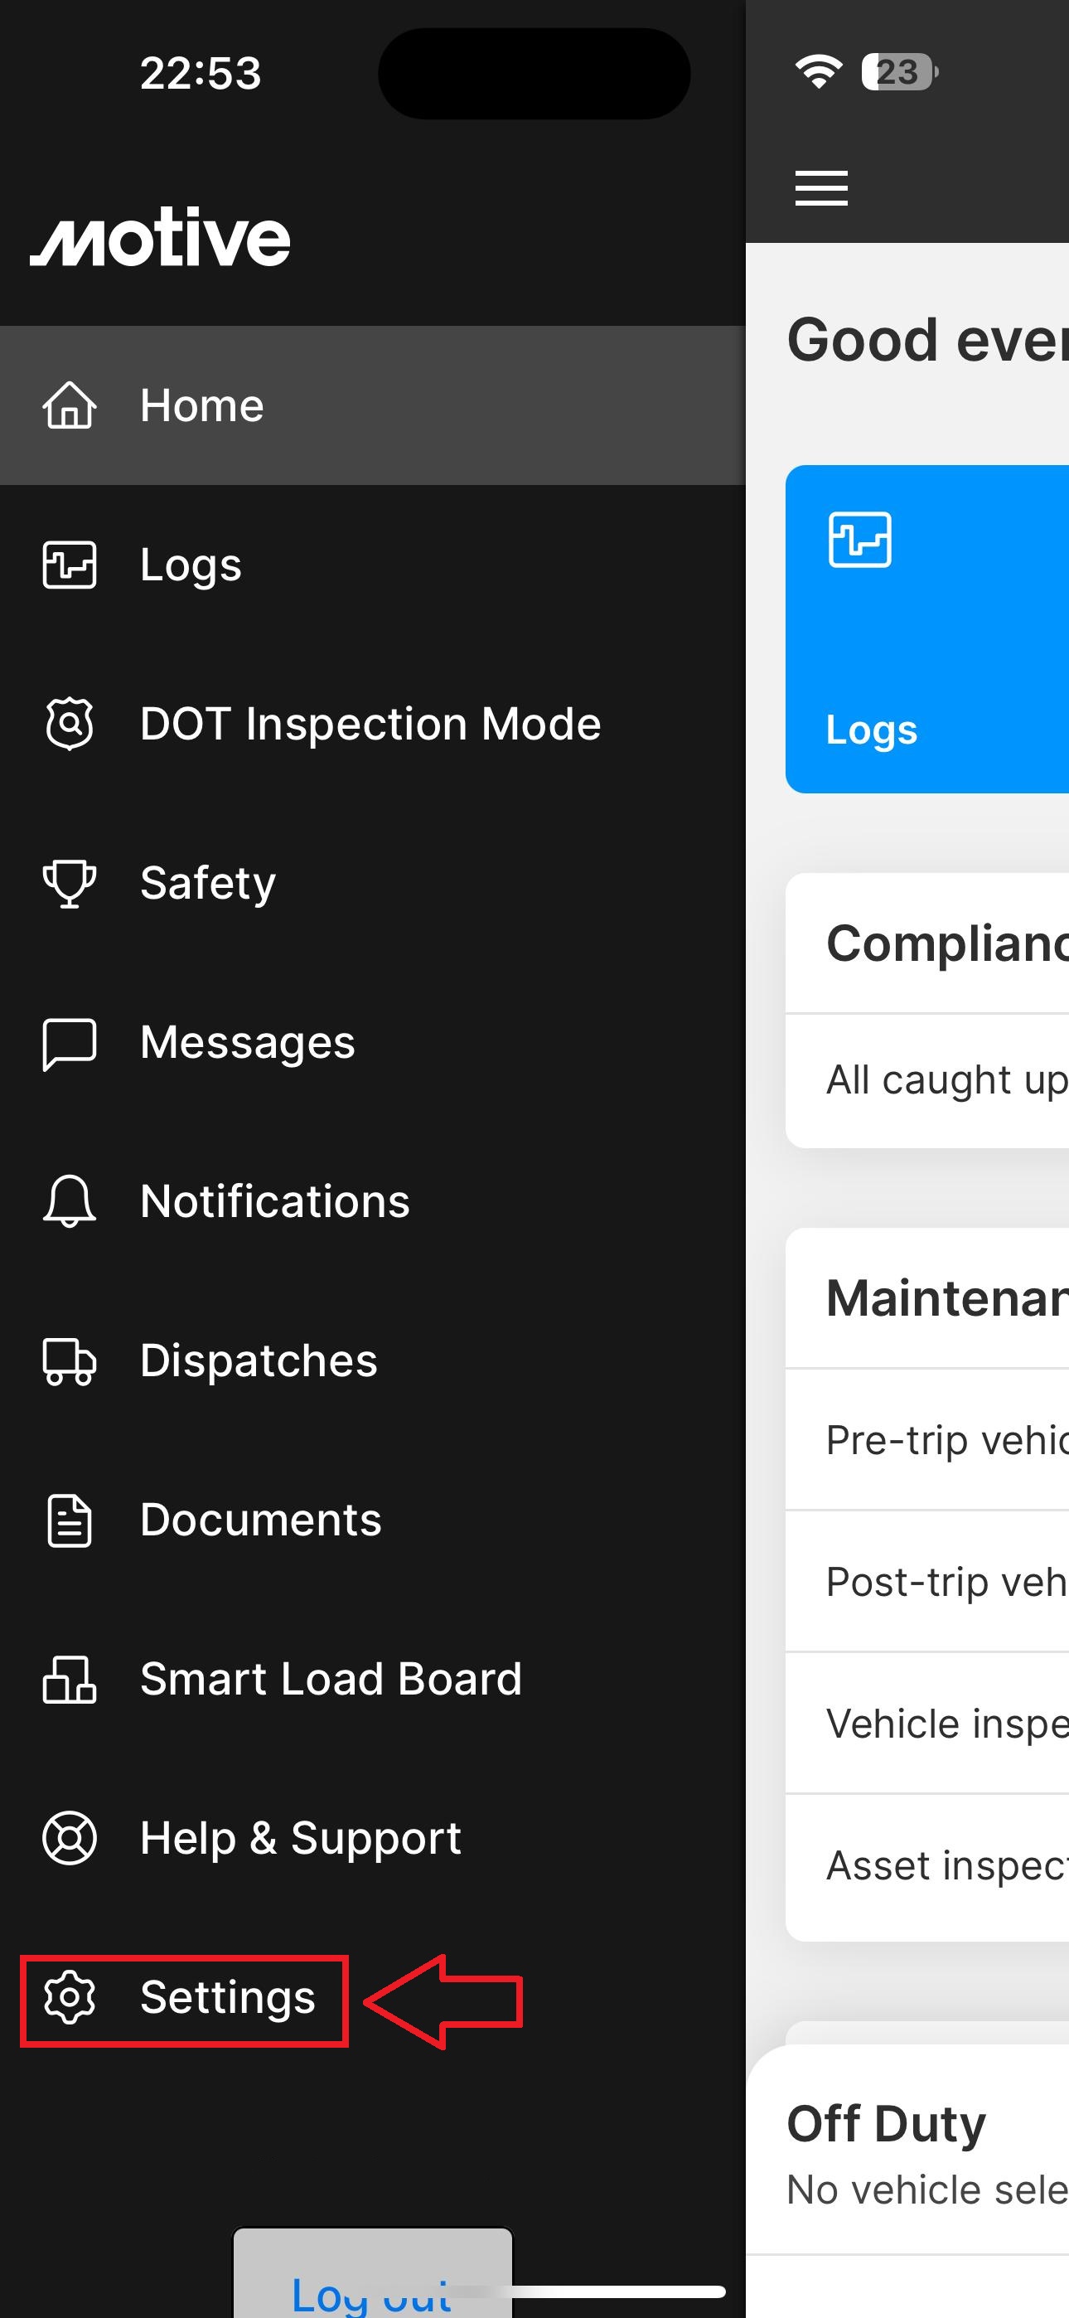Click the Dispatches truck icon
Screen dimensions: 1069x2318
(x=70, y=1360)
